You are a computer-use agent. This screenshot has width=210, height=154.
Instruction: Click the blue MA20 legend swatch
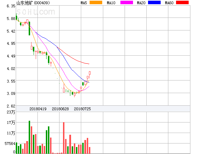[154, 2]
